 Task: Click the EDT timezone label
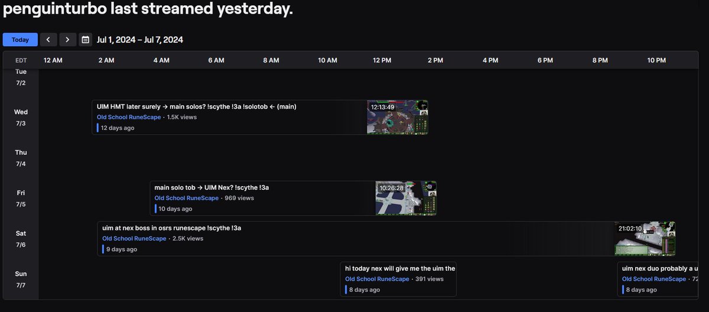pyautogui.click(x=21, y=61)
